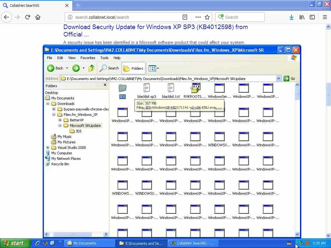Switch to My Documents taskbar button
331x248 pixels.
(x=90, y=243)
